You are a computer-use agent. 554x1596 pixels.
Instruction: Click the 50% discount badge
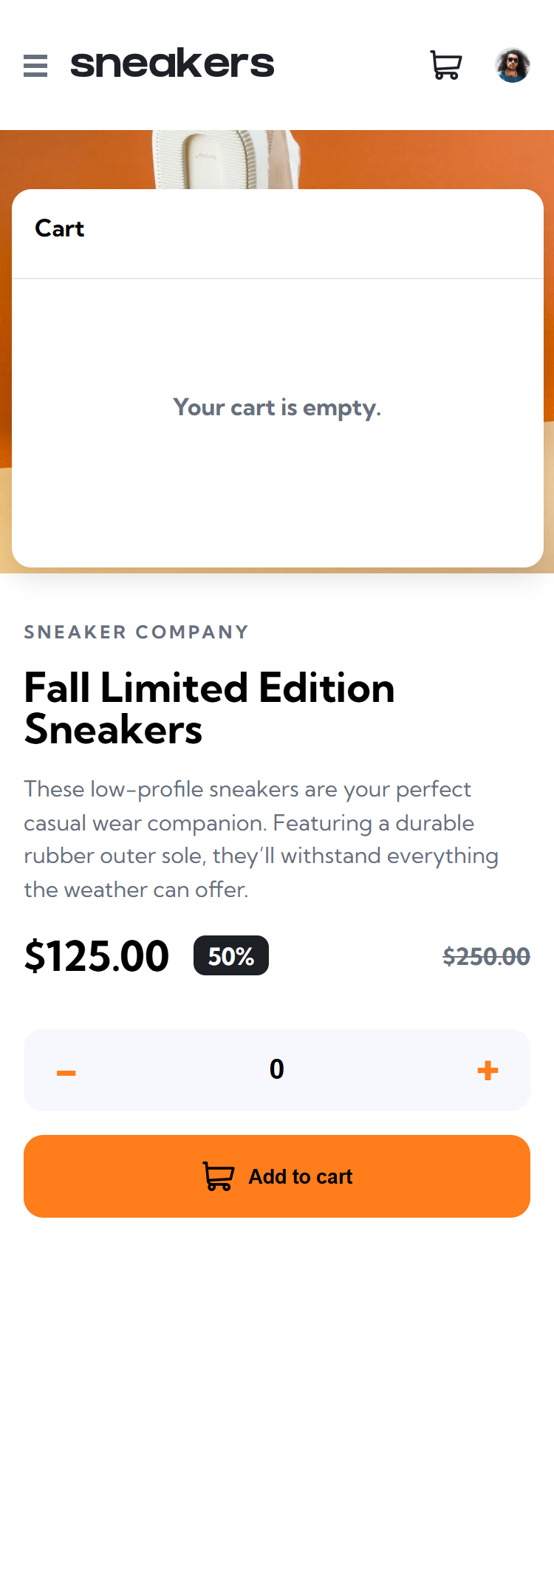[231, 956]
